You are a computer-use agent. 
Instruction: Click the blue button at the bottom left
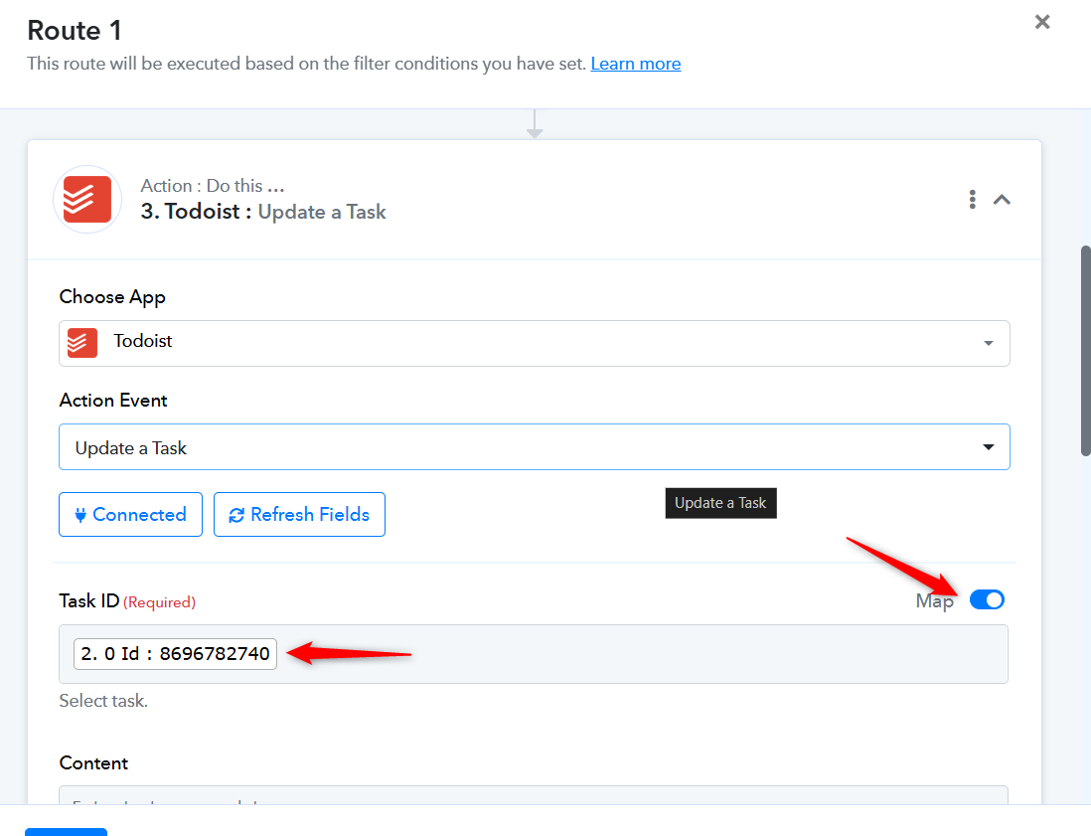pos(67,832)
